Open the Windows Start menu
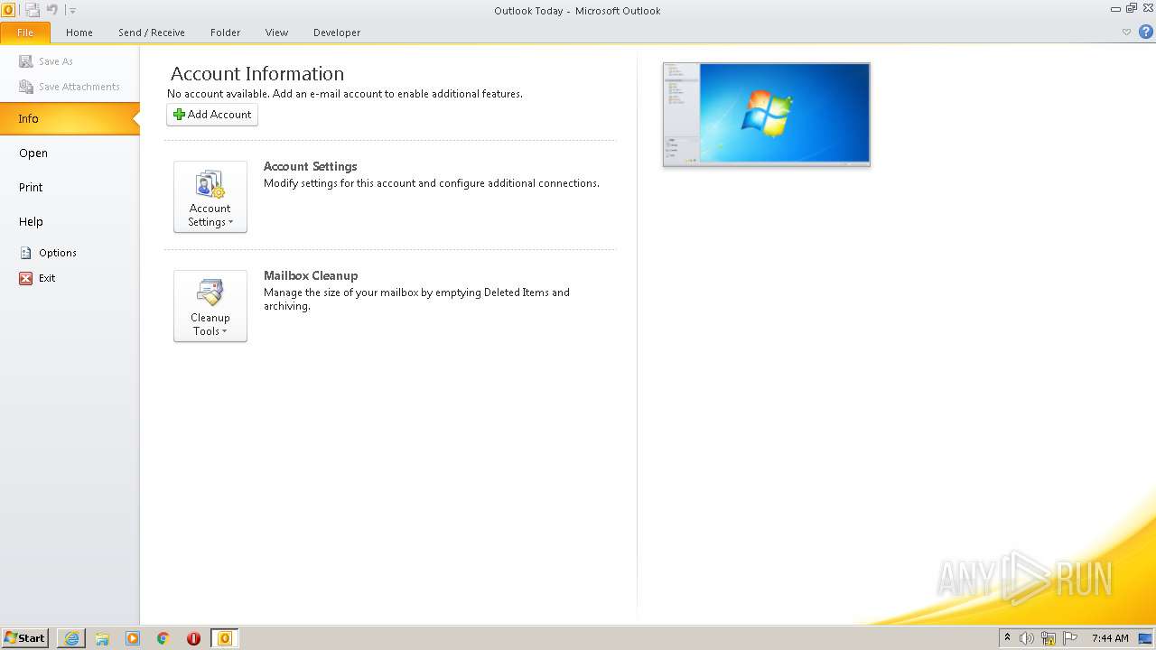1156x650 pixels. 25,638
